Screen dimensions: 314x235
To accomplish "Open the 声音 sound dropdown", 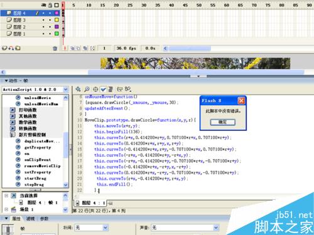I will [216, 227].
